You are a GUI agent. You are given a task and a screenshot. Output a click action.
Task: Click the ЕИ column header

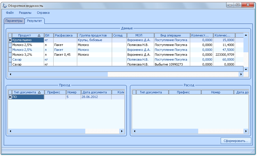pos(49,35)
